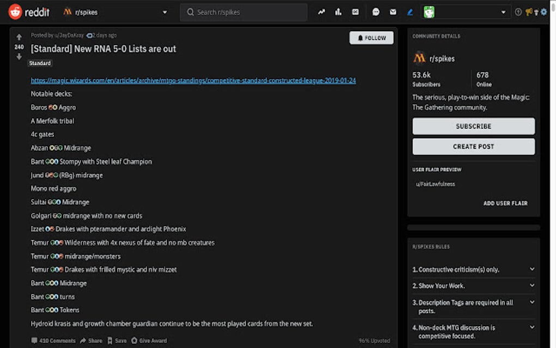Viewport: 556px width, 348px height.
Task: Downvote the RNA 5-0 Lists post
Action: (19, 57)
